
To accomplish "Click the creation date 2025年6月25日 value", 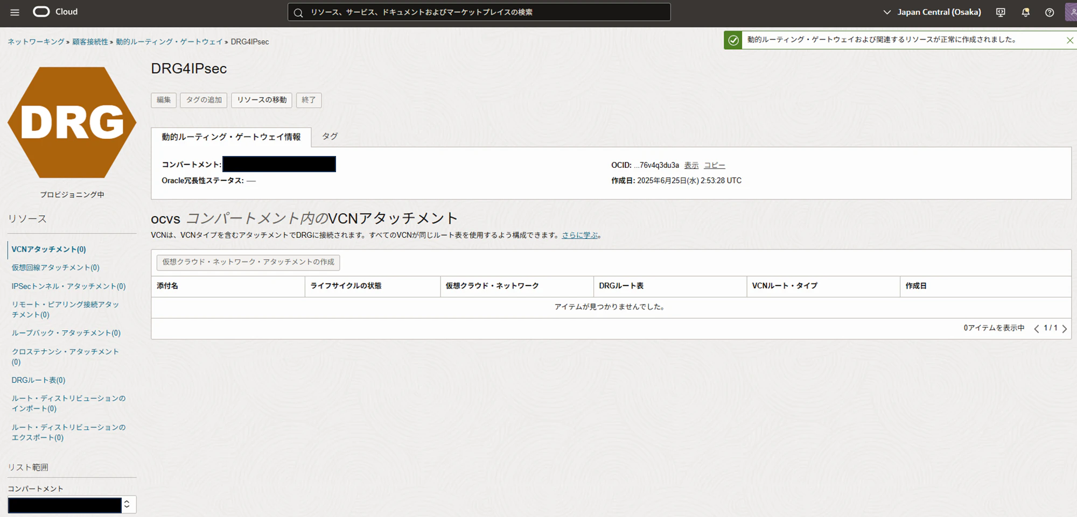I will tap(689, 181).
